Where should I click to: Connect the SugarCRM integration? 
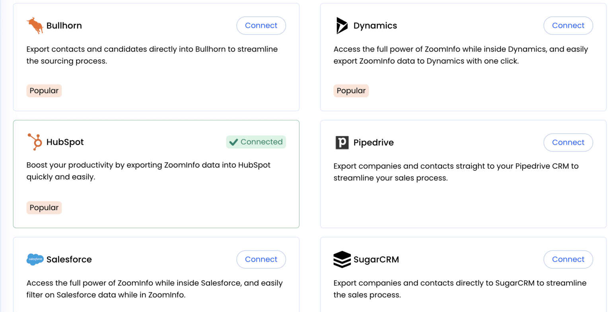click(x=568, y=259)
